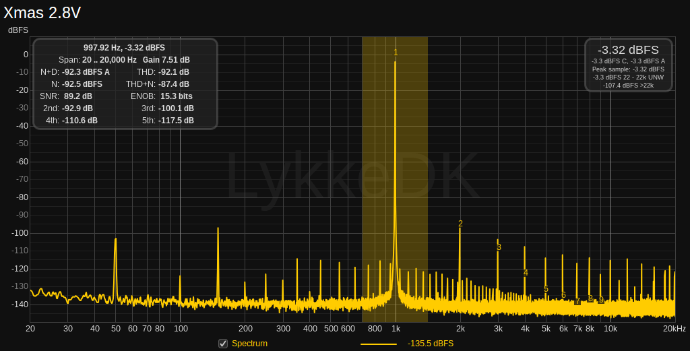The height and width of the screenshot is (351, 690).
Task: Click the Spectrum legend label
Action: click(x=249, y=344)
